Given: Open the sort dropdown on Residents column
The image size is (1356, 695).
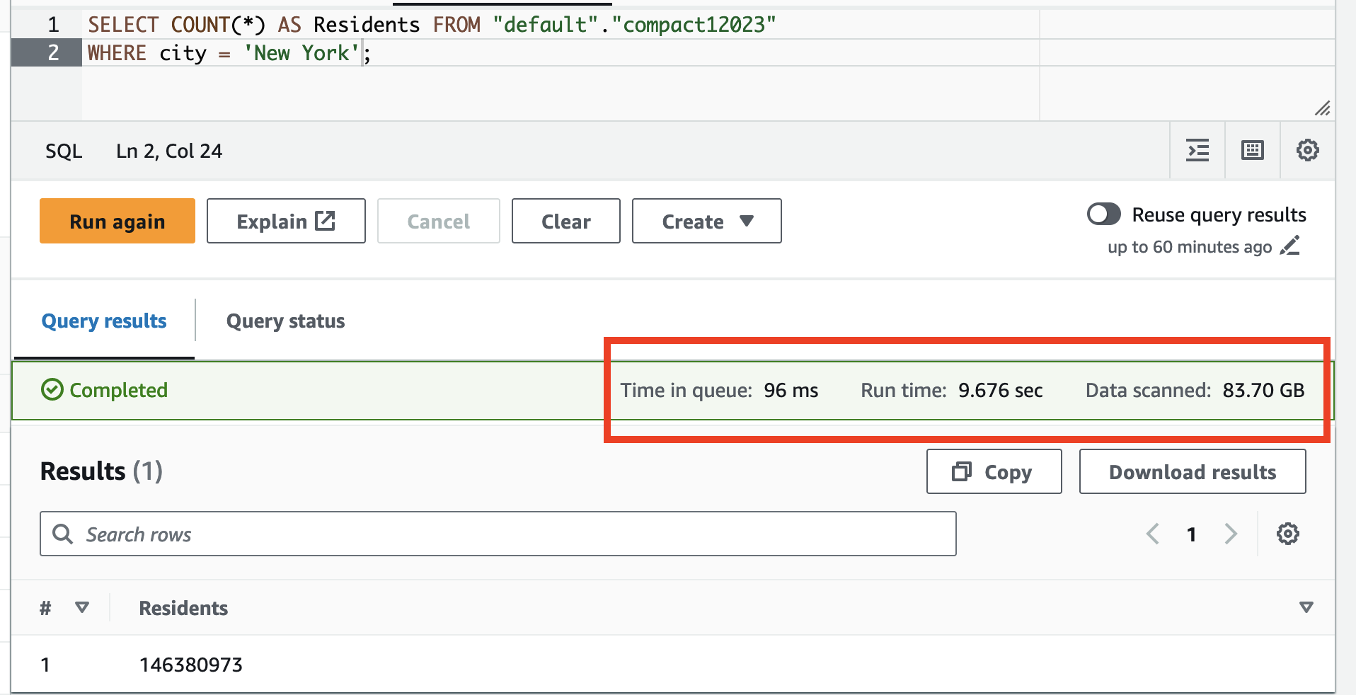Looking at the screenshot, I should tap(1306, 607).
